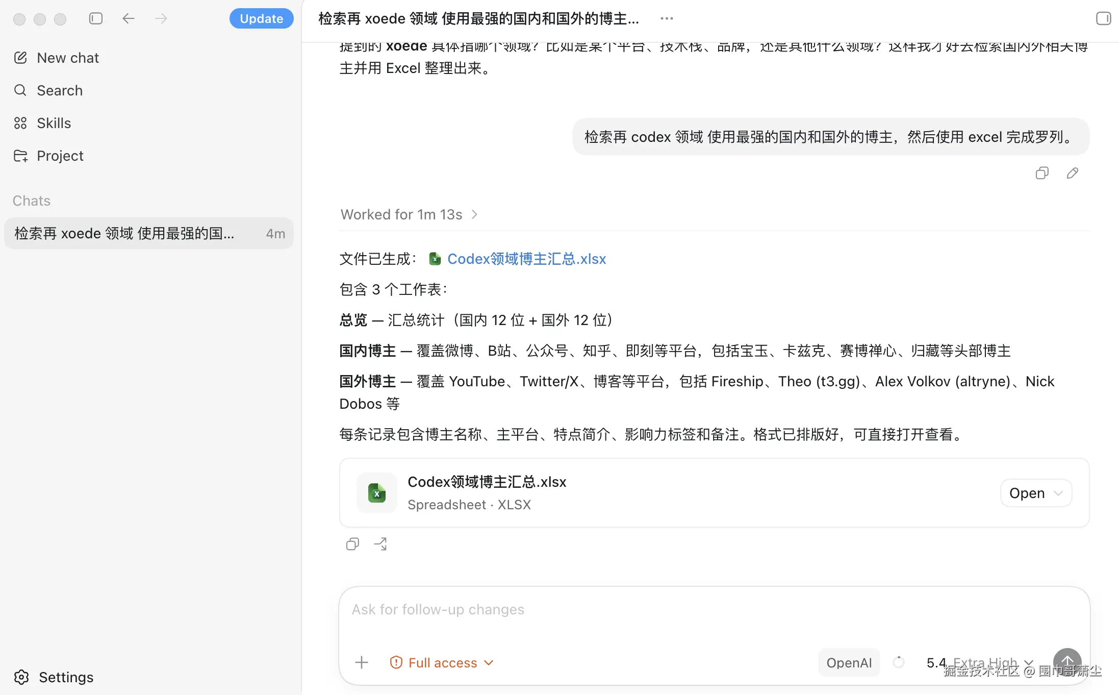Toggle the right side panel icon

click(1103, 18)
